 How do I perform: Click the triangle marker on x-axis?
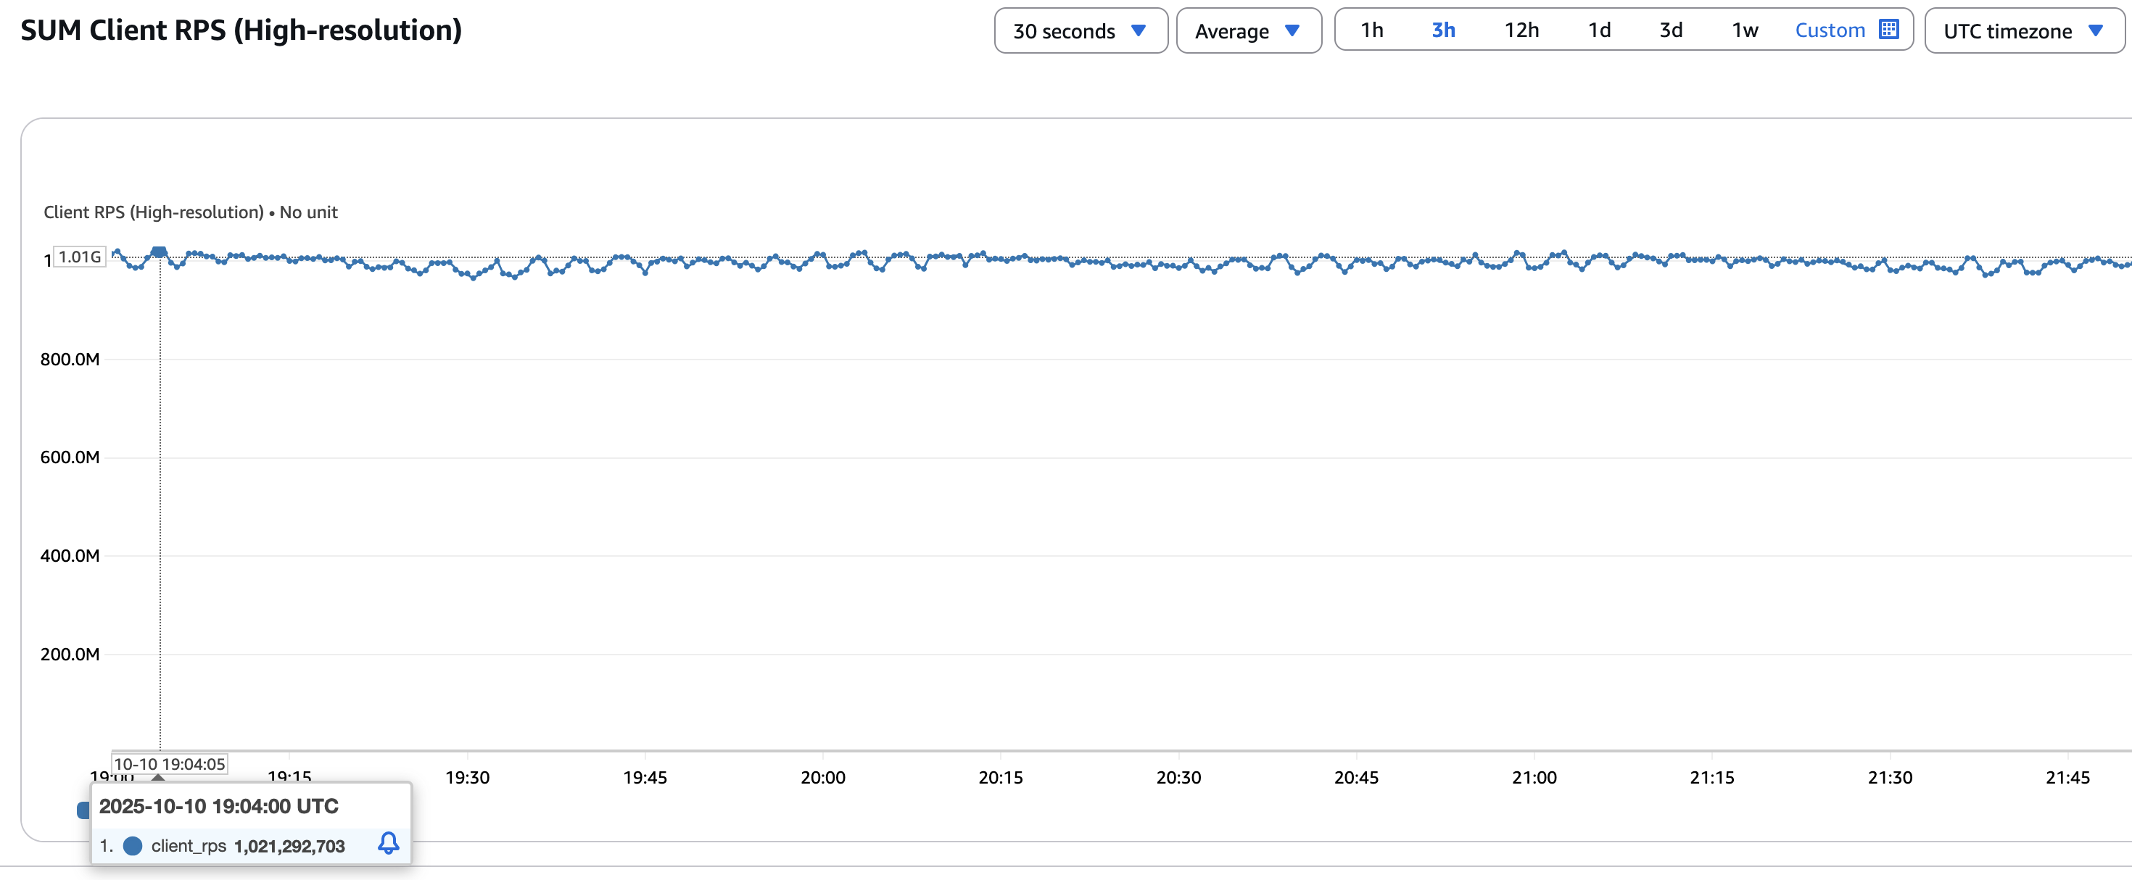(x=158, y=778)
